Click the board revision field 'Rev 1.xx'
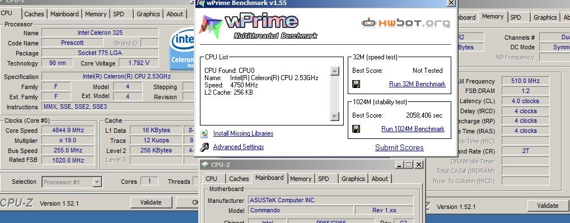The width and height of the screenshot is (570, 223). click(384, 210)
